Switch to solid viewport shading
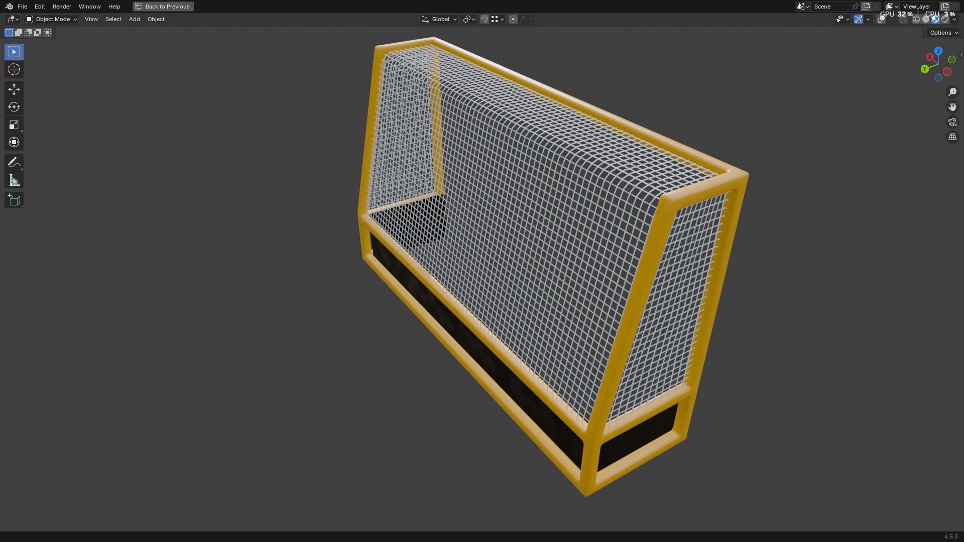This screenshot has height=542, width=964. point(926,19)
